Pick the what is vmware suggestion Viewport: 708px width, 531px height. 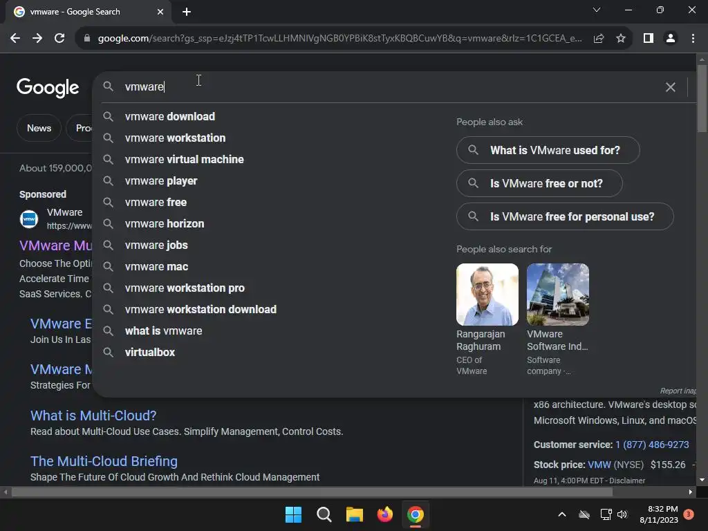(163, 331)
